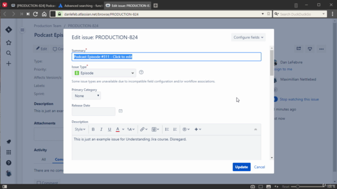Screen dimensions: 337x189
Task: Open the emoticon picker dropdown
Action: [186, 129]
